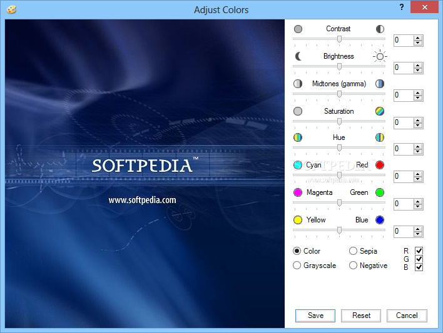Click the bright sun brightness icon
This screenshot has height=333, width=443.
point(380,56)
